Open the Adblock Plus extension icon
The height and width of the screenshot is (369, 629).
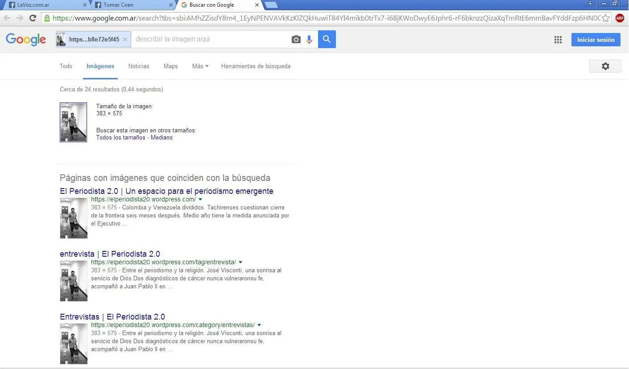620,18
